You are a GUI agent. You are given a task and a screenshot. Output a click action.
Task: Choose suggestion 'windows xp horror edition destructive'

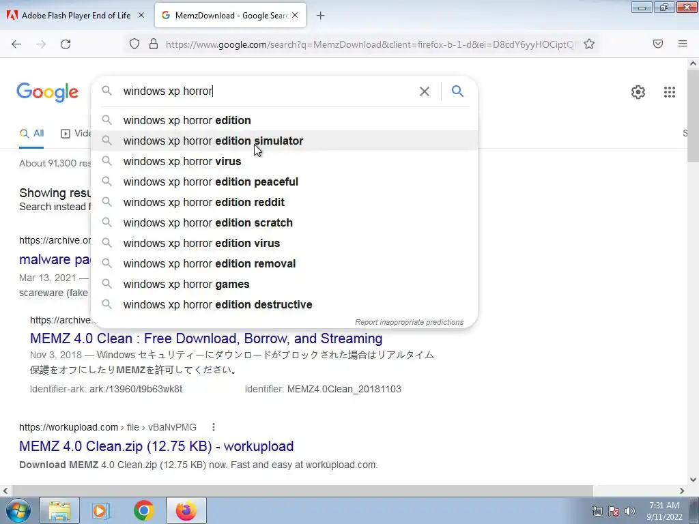[x=284, y=305]
